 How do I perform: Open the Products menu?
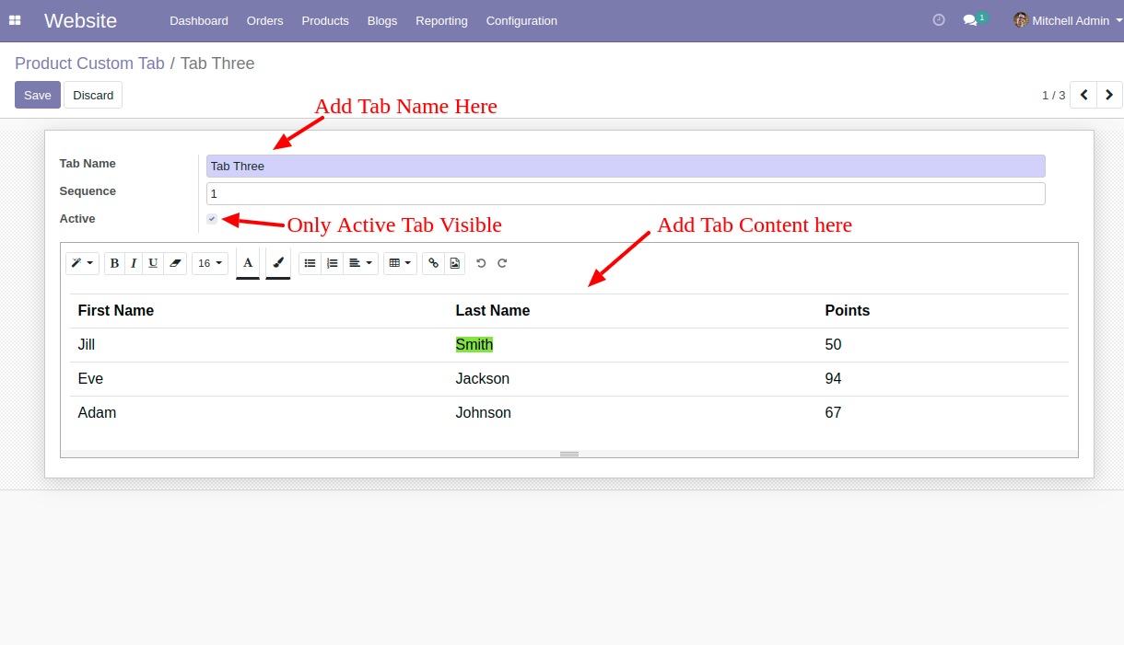(x=325, y=20)
